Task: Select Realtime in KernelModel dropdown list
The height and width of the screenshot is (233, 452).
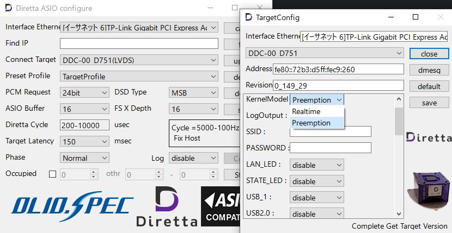Action: (317, 111)
